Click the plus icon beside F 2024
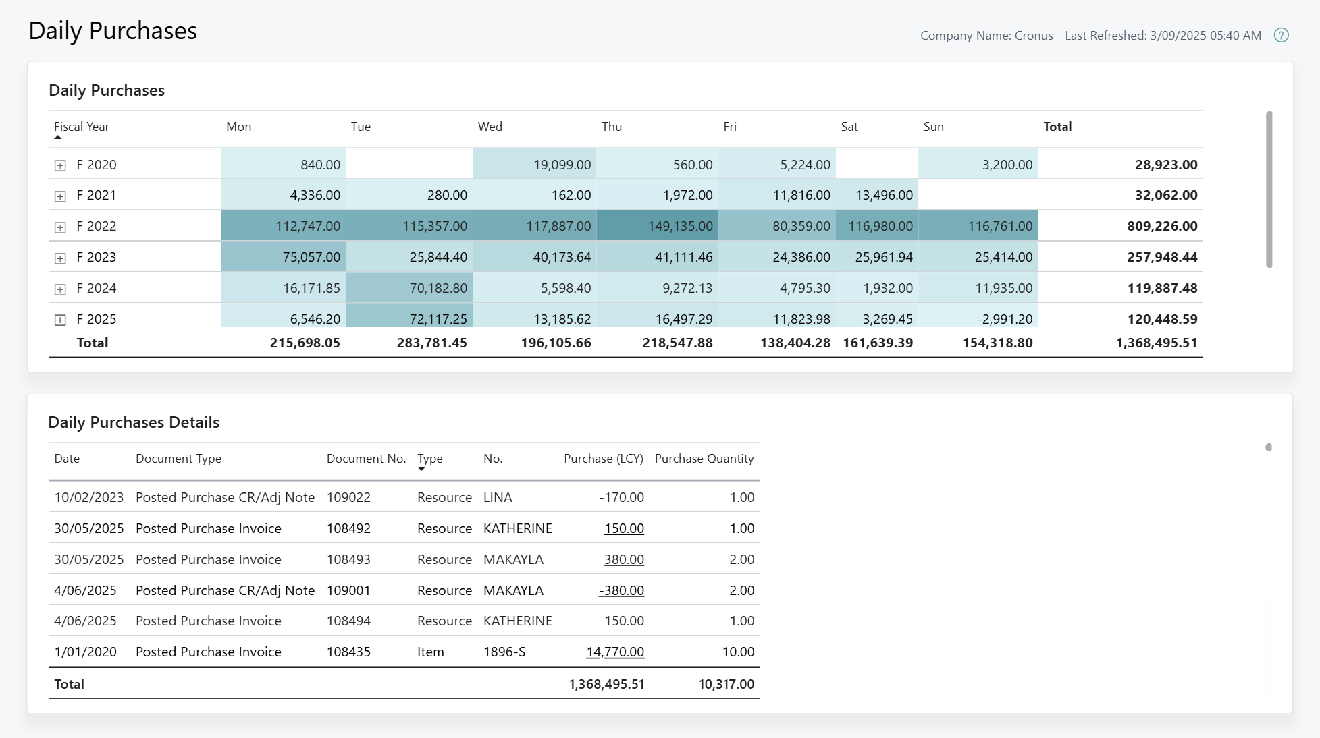 pos(60,288)
